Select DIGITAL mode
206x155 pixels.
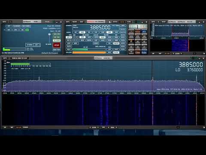point(123,32)
